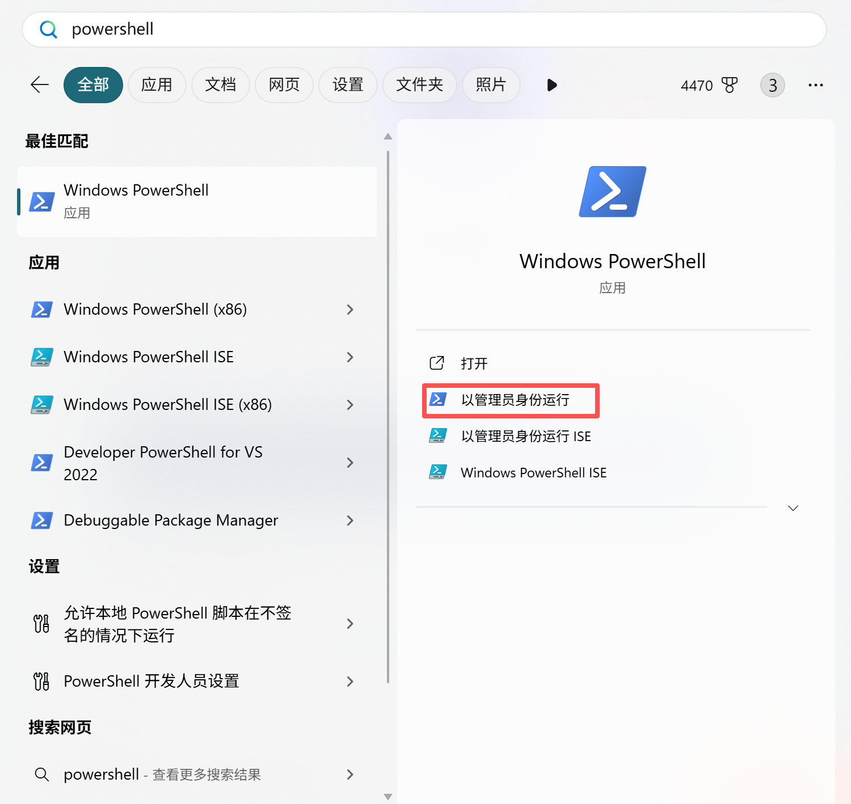851x804 pixels.
Task: Click settings icon for 允许本地 PowerShell 脚本
Action: [x=41, y=624]
